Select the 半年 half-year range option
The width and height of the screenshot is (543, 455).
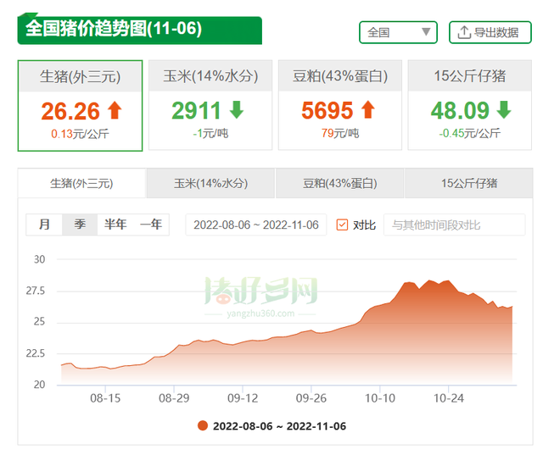click(x=115, y=225)
